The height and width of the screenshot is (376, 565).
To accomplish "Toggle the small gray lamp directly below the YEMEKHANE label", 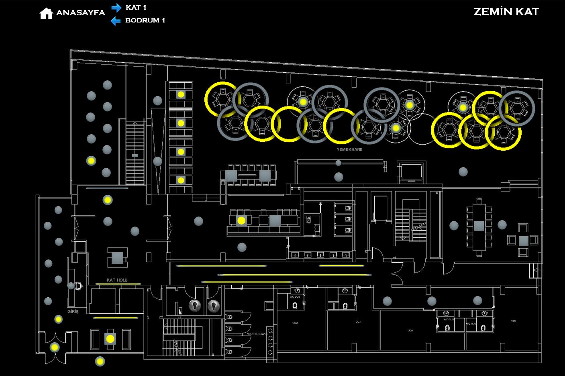I will pos(339,163).
